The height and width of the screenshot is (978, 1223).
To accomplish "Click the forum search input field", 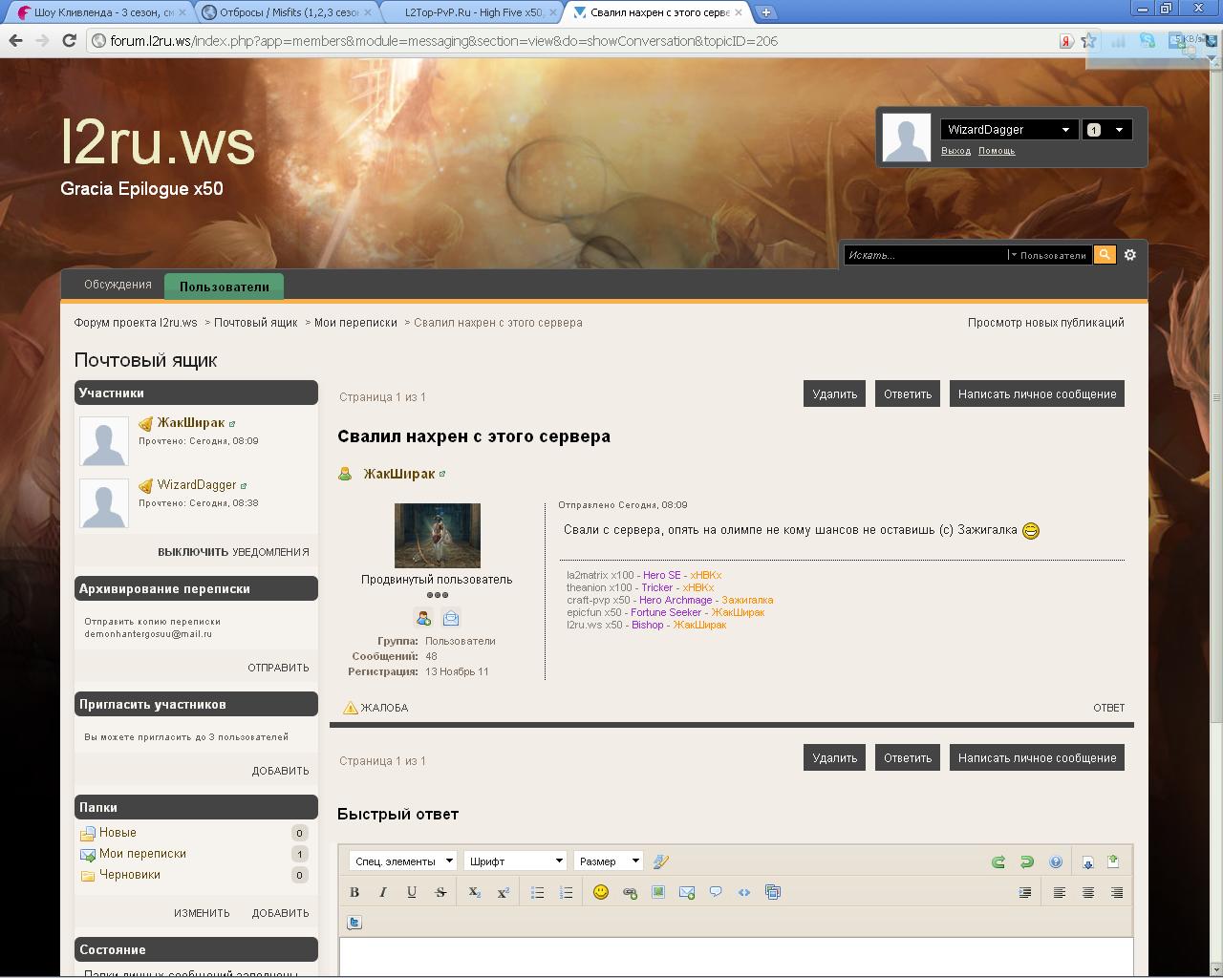I will [925, 255].
